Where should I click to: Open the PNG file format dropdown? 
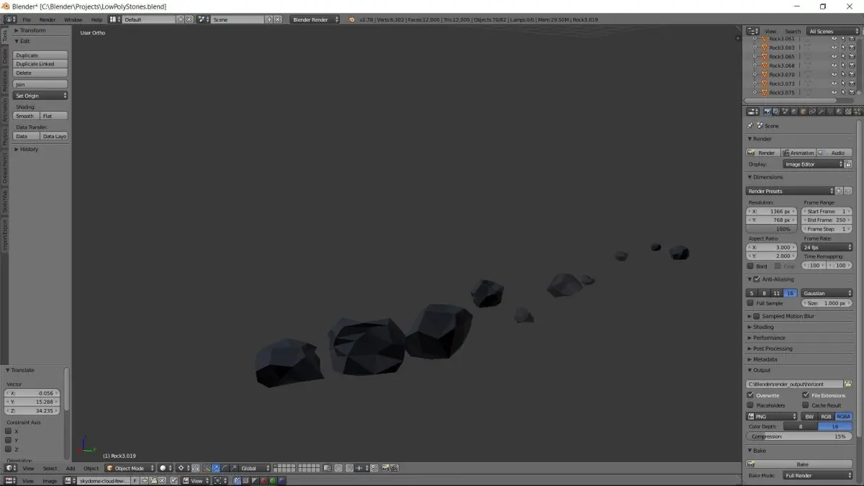coord(773,416)
